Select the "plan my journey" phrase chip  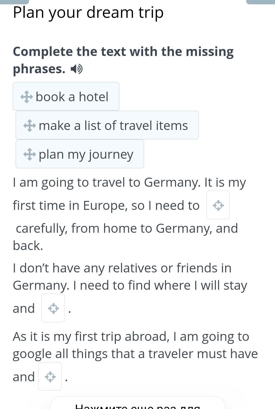[x=86, y=154]
